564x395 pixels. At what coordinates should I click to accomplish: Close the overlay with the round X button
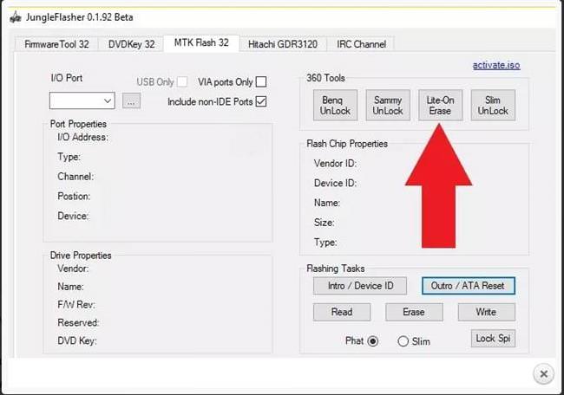543,374
